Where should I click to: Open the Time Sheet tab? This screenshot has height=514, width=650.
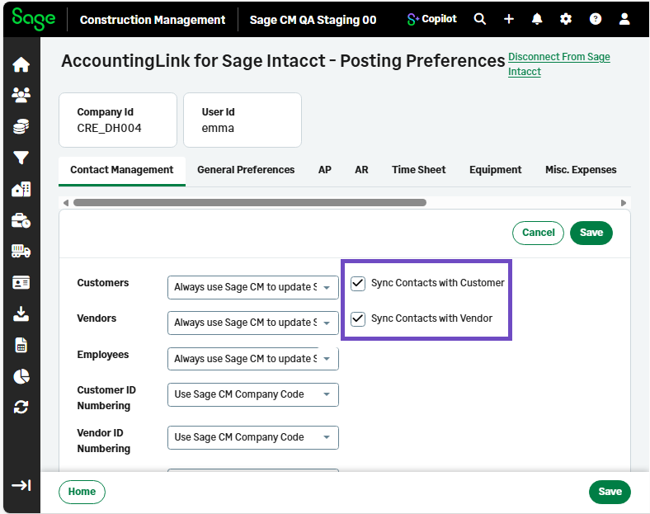coord(418,170)
